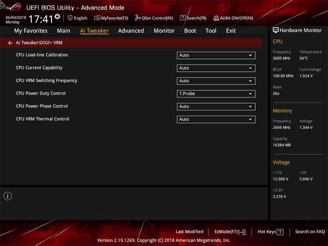Open CPU Current Capability dropdown
328x246 pixels.
pos(216,68)
